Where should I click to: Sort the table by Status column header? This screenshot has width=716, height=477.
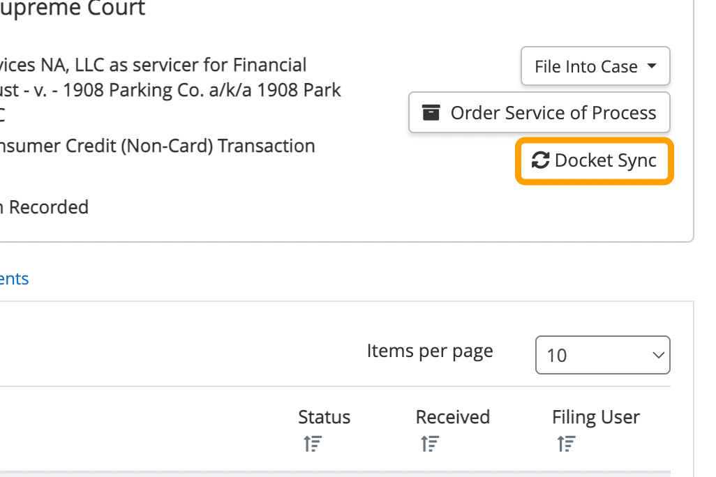324,417
